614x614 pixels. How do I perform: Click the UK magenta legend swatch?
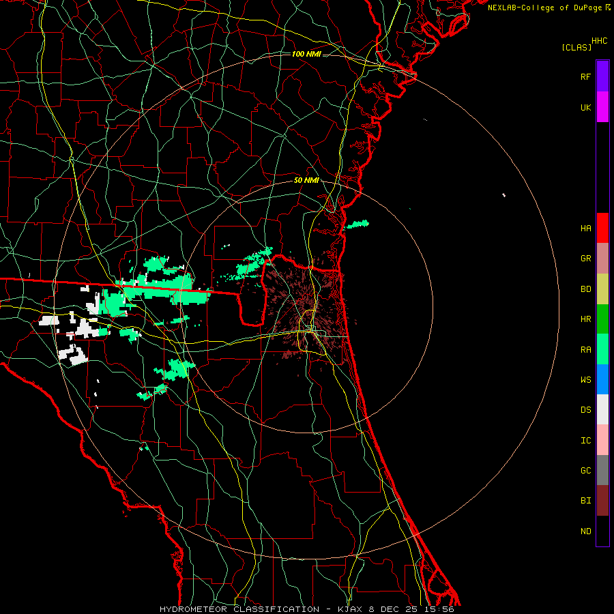[602, 107]
